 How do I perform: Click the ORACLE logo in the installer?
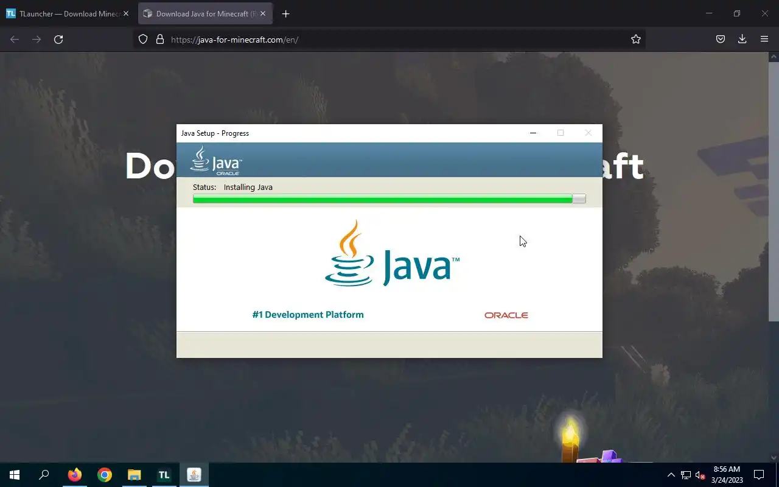click(506, 315)
